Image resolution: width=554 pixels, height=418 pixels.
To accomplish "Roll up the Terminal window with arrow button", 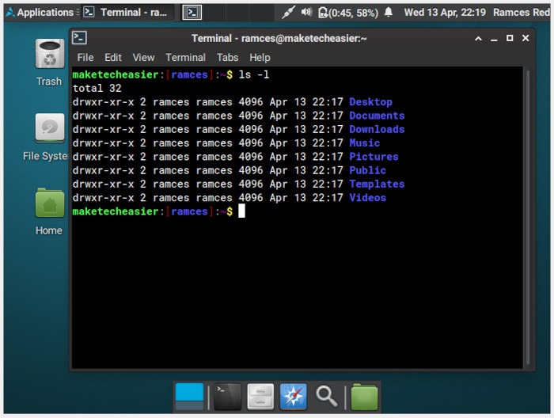I will 478,38.
